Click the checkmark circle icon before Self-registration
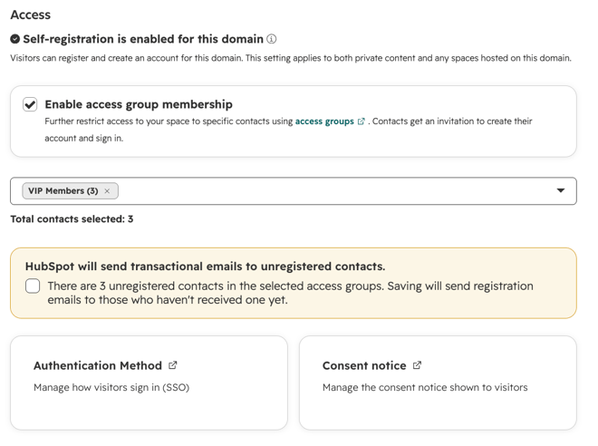Image resolution: width=598 pixels, height=446 pixels. pos(14,39)
